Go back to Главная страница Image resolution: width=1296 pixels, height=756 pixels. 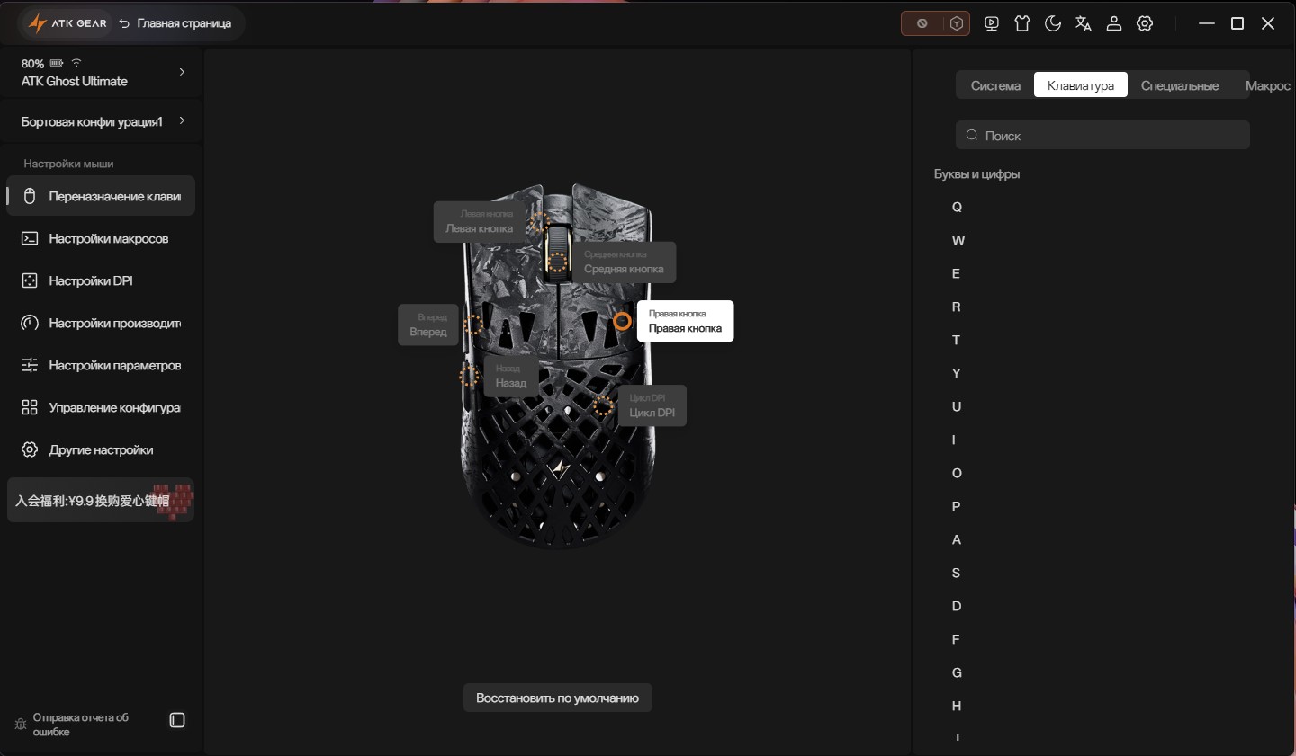pyautogui.click(x=175, y=23)
